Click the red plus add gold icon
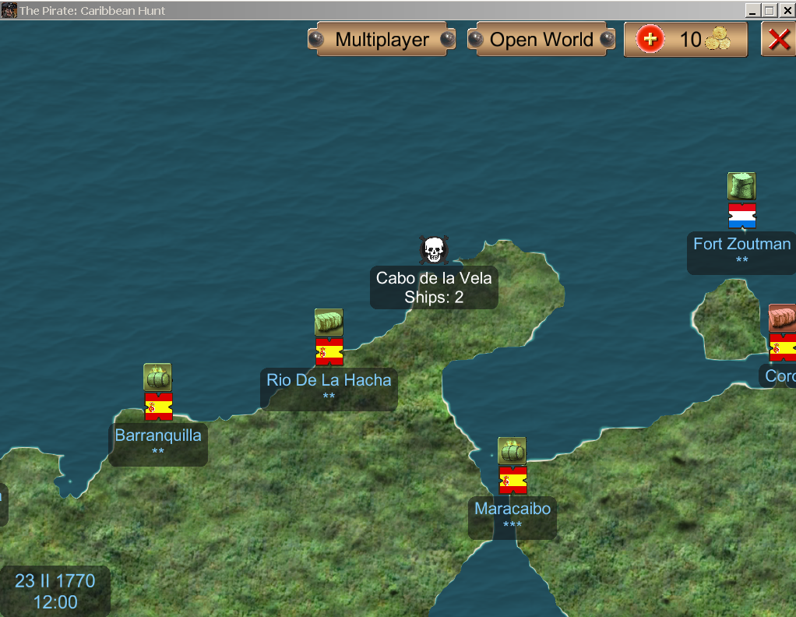The height and width of the screenshot is (617, 796). coord(650,39)
